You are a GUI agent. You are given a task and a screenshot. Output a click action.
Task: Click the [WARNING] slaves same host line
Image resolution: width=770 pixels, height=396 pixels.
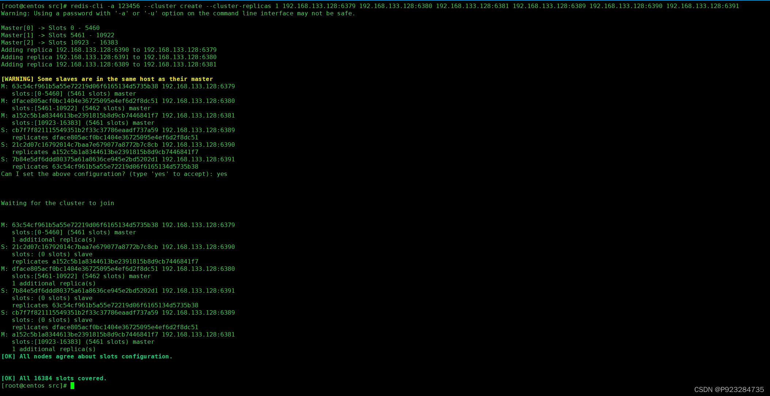pos(107,79)
